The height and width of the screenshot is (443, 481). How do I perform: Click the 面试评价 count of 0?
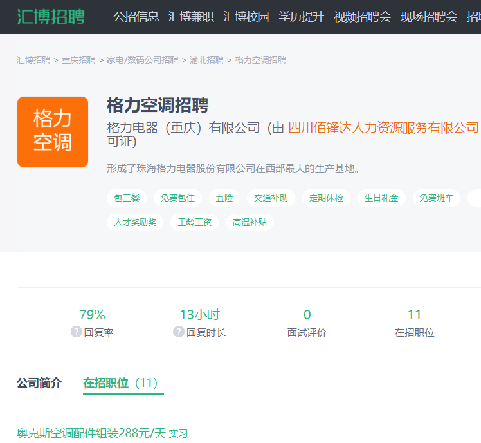coord(307,315)
